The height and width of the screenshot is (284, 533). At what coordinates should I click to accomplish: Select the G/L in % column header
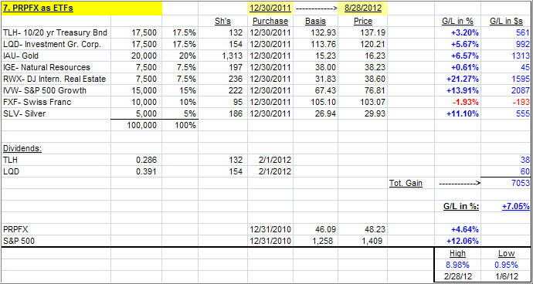click(x=457, y=21)
